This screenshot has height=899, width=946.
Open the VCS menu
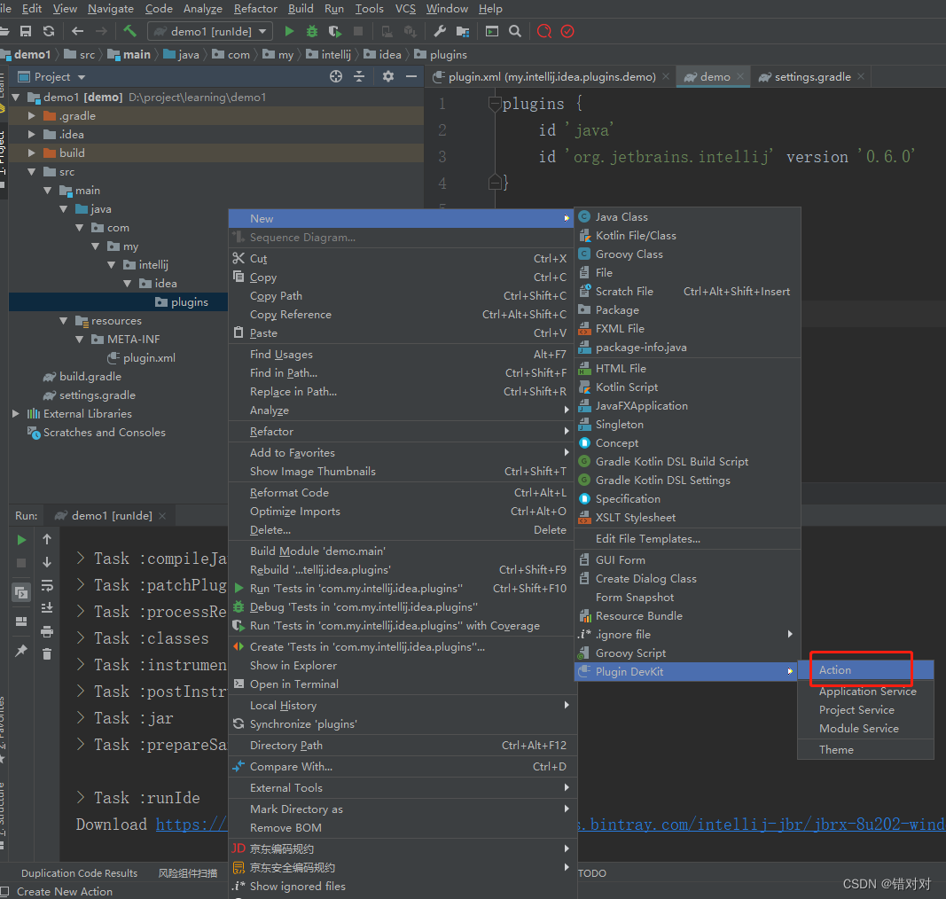click(405, 9)
